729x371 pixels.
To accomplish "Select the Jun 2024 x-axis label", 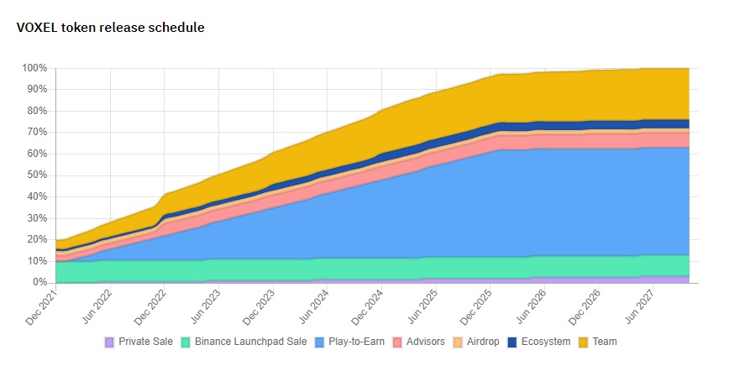I will [x=312, y=304].
